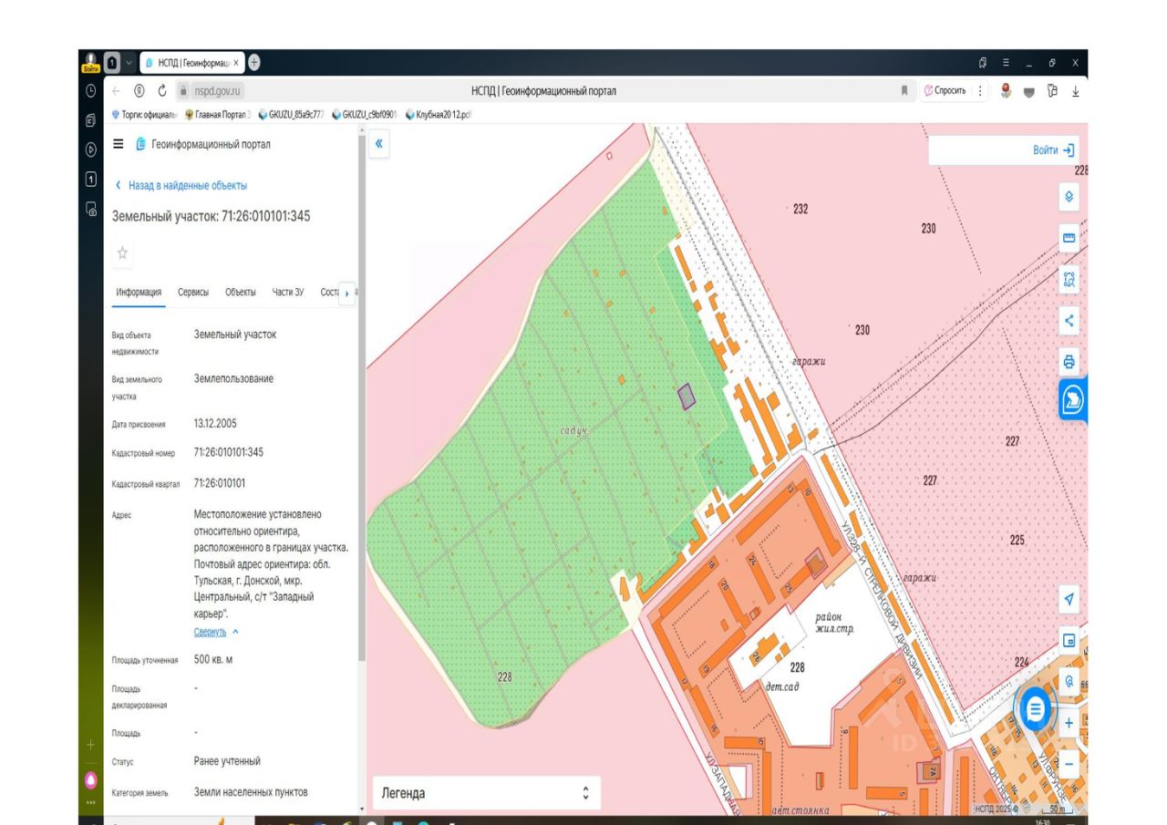Click the Спросить assistant button
The image size is (1167, 825).
point(945,90)
